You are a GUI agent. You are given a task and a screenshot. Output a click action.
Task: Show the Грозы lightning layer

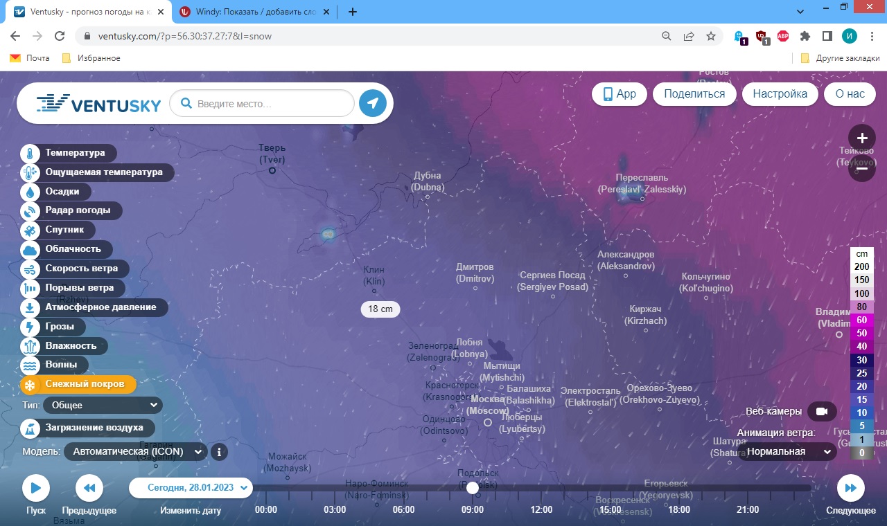click(x=30, y=327)
